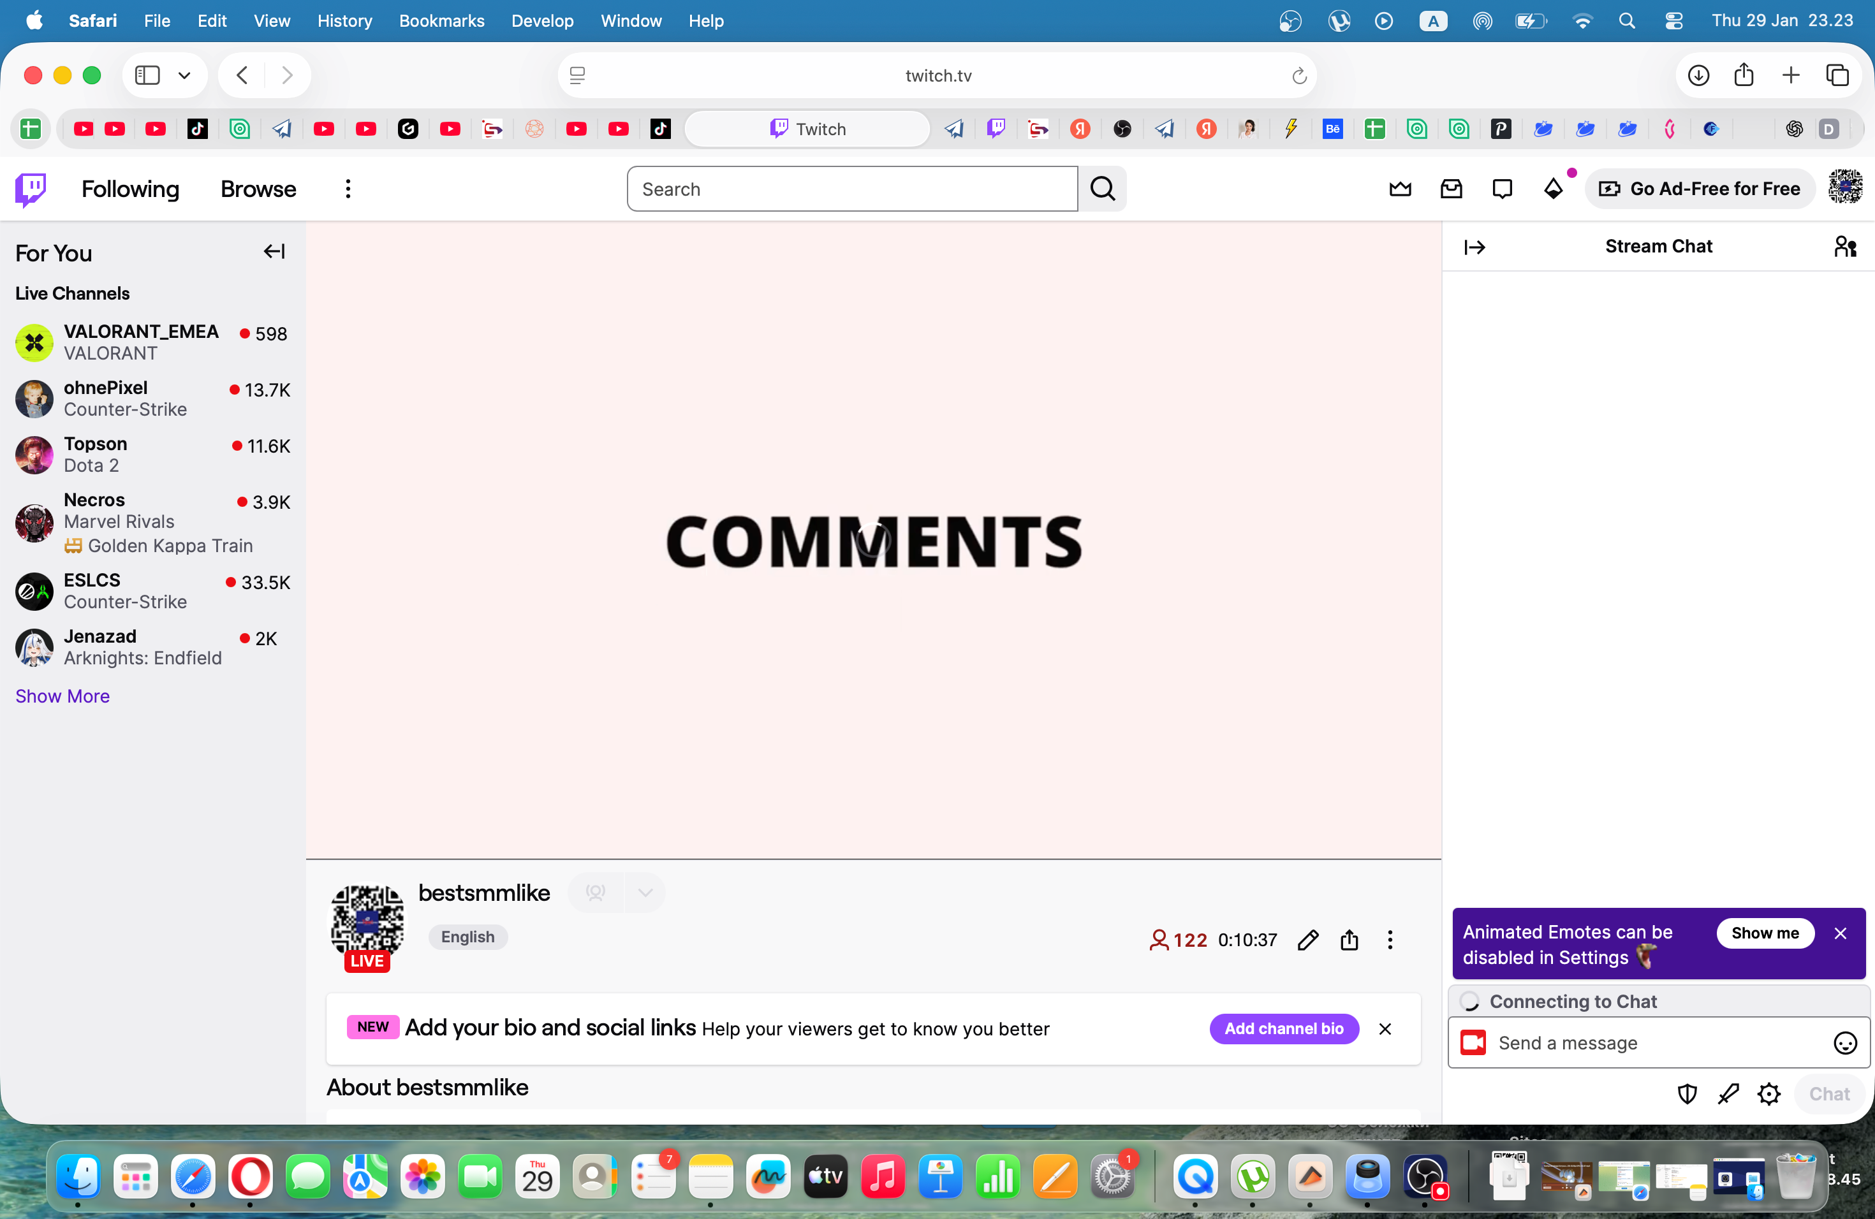Collapse the Stream Chat panel
Viewport: 1875px width, 1219px height.
point(1474,247)
